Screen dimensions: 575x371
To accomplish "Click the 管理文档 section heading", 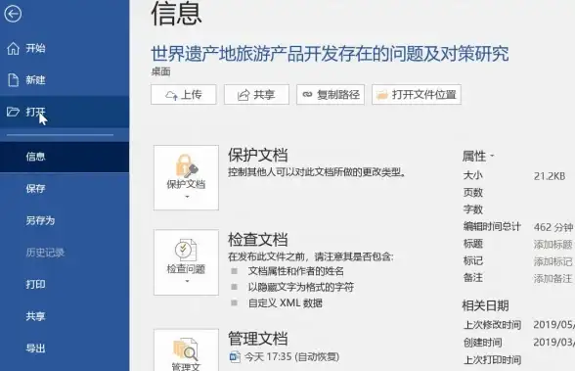I will click(x=258, y=339).
